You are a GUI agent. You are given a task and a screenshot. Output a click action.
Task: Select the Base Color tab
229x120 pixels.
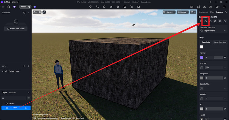tap(206, 42)
